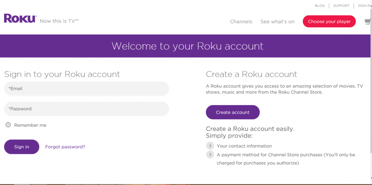Screen dimensions: 372x185
Task: Click the Forgot password link
Action: click(65, 147)
